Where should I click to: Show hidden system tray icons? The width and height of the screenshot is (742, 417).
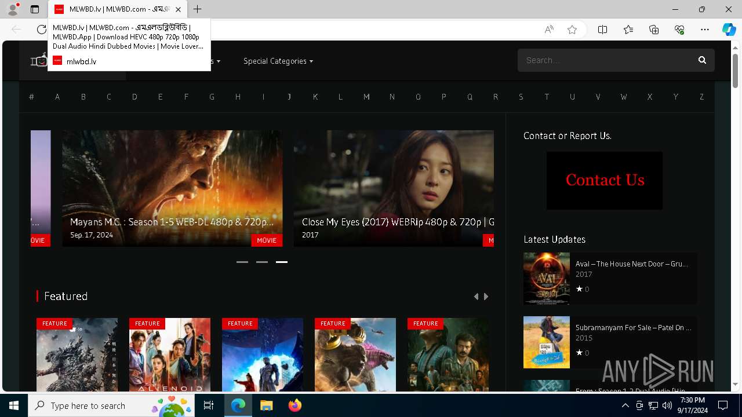click(625, 405)
